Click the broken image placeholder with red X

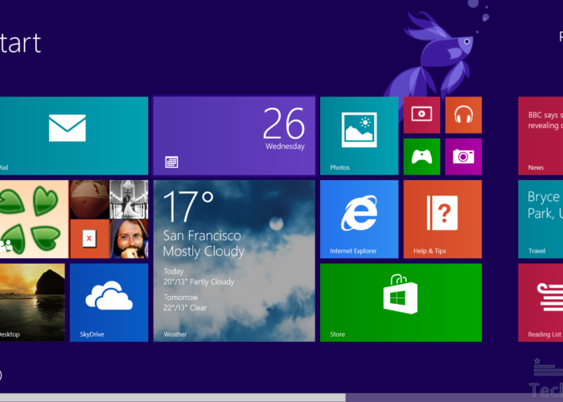click(88, 239)
